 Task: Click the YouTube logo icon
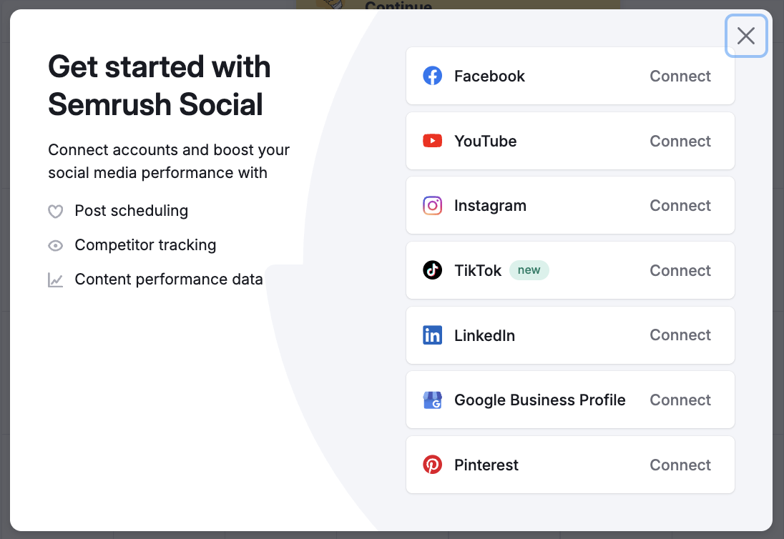point(433,141)
